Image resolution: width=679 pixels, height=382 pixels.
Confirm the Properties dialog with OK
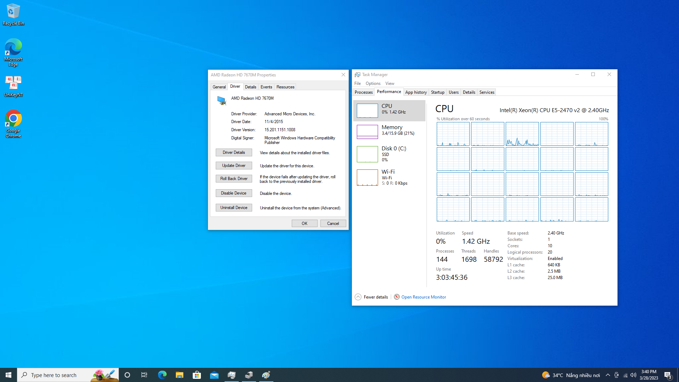304,224
